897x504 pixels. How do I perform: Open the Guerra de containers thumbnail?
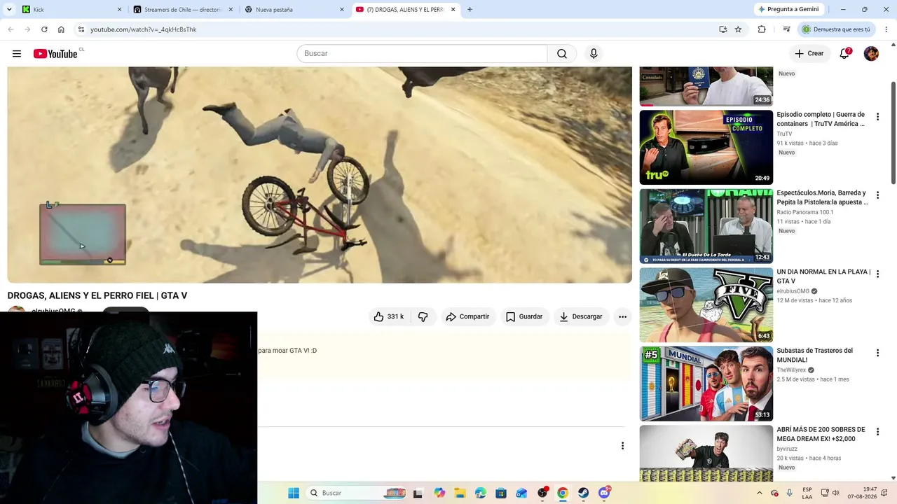click(706, 147)
